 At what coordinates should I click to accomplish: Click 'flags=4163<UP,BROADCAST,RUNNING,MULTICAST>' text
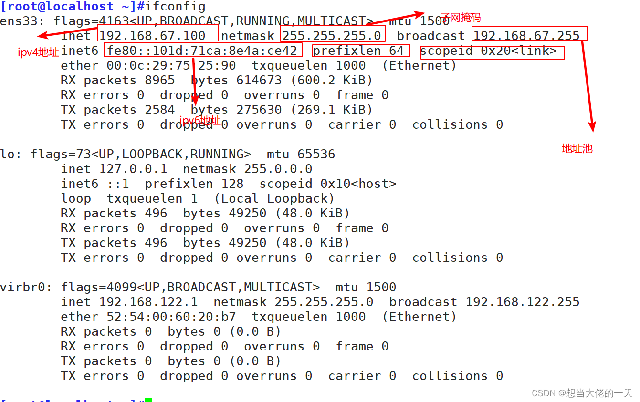pyautogui.click(x=214, y=21)
